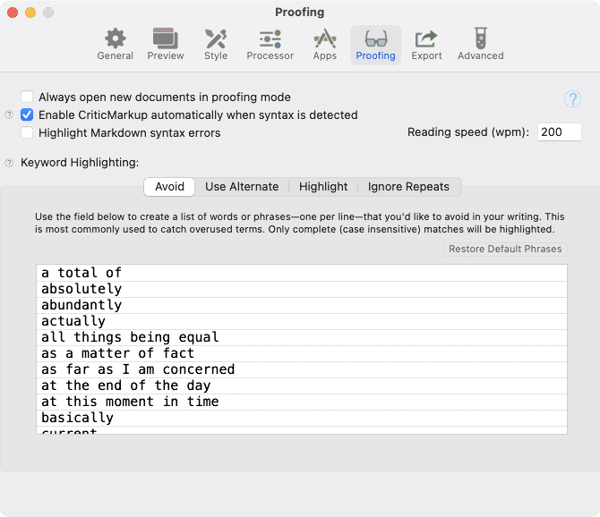Image resolution: width=600 pixels, height=517 pixels.
Task: Click the Restore Default Phrases button
Action: coord(505,250)
